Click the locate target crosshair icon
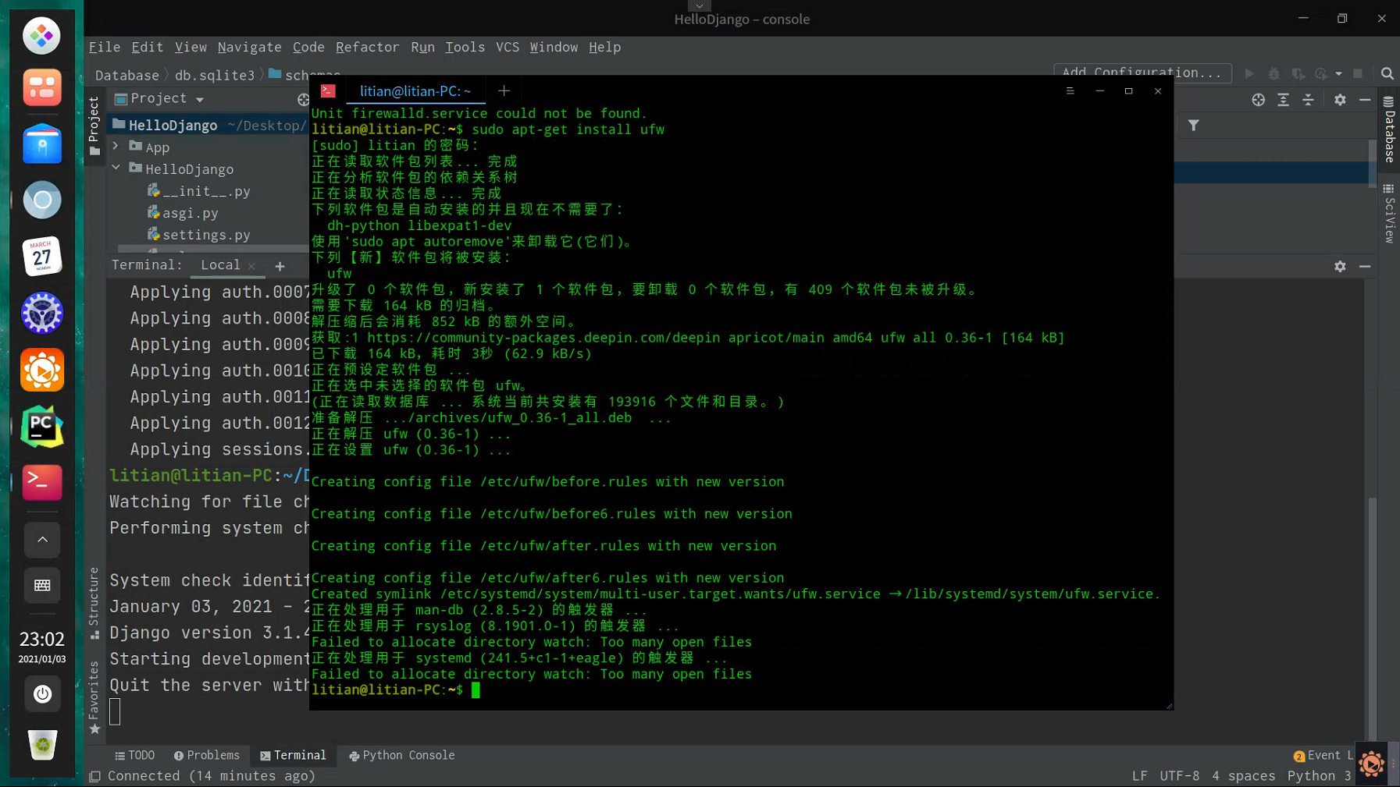Viewport: 1400px width, 787px height. [x=1258, y=100]
